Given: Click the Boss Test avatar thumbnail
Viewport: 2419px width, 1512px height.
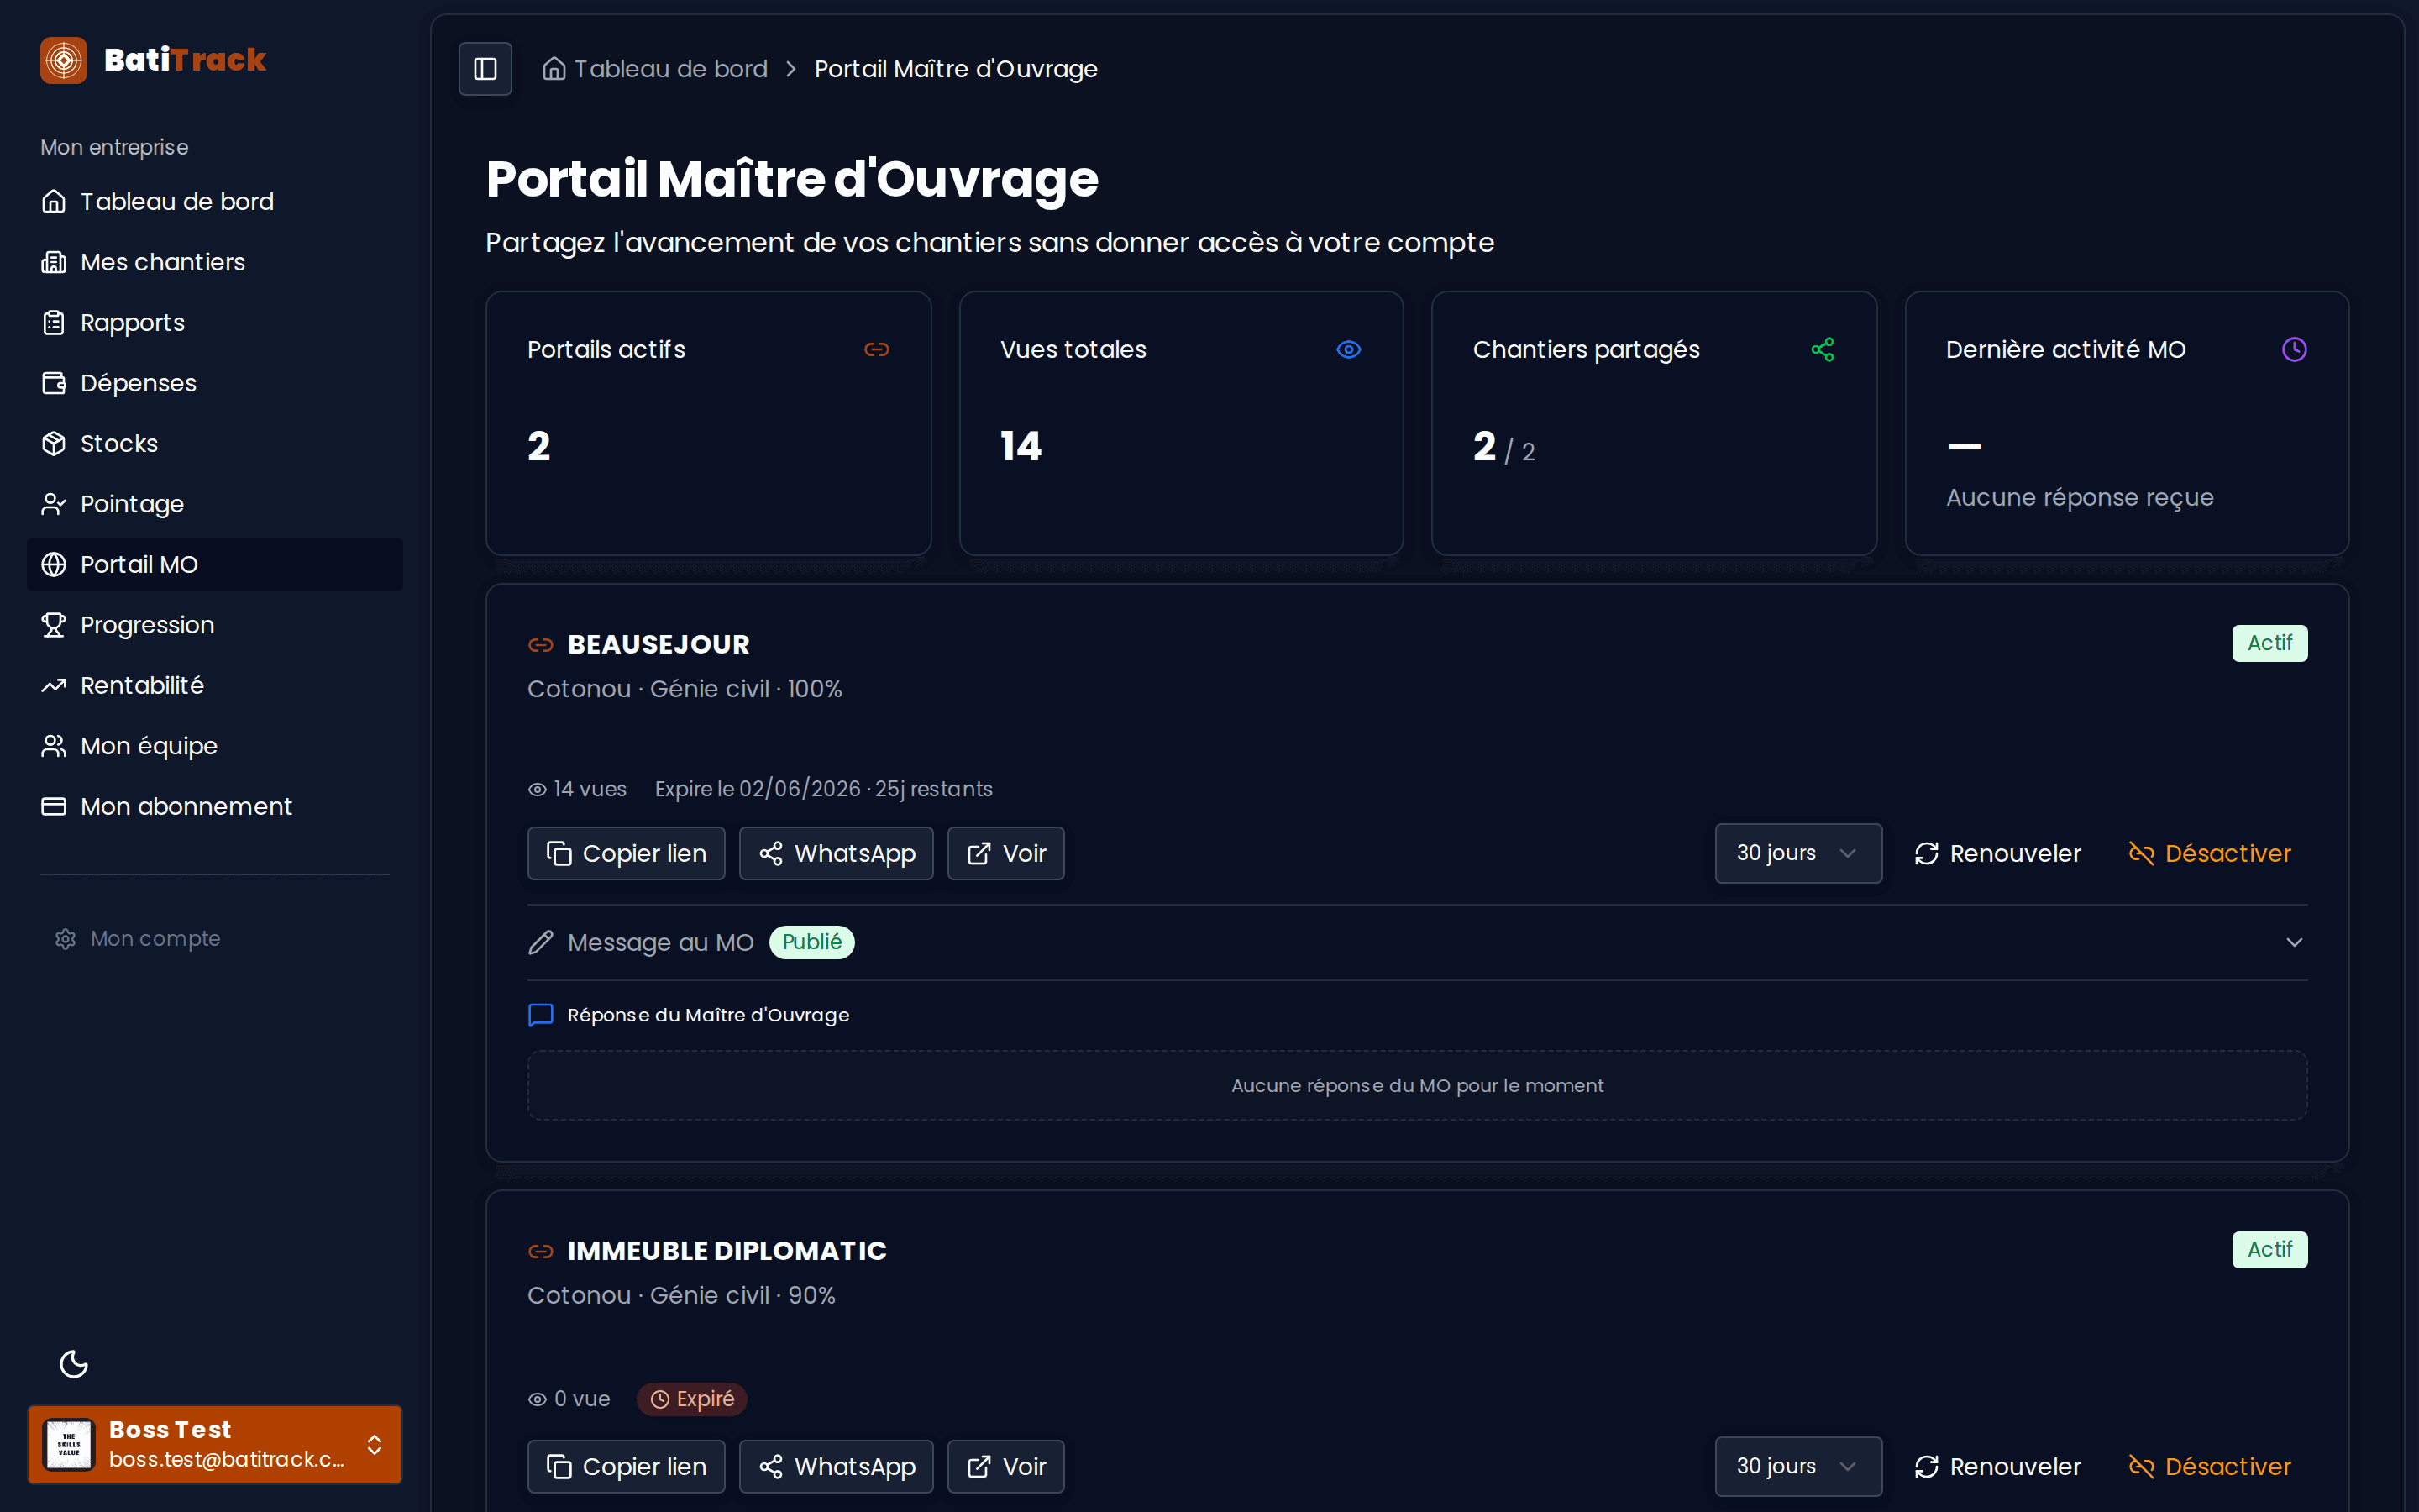Looking at the screenshot, I should tap(69, 1444).
